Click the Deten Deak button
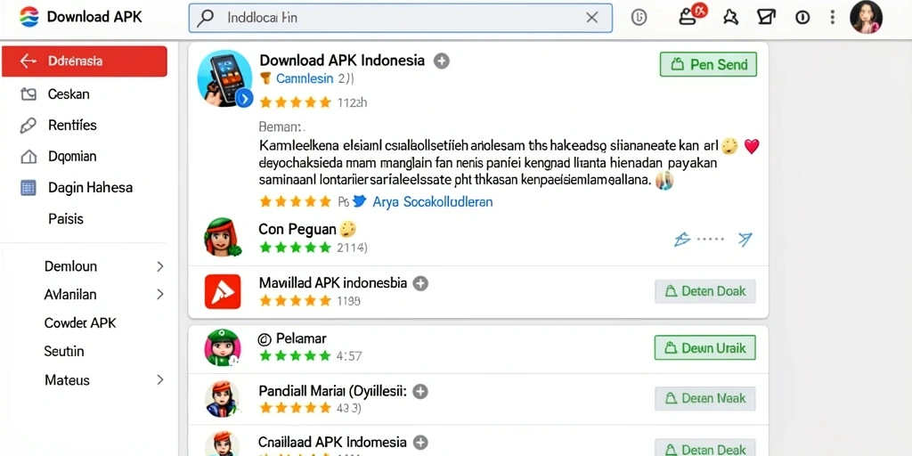 point(705,449)
